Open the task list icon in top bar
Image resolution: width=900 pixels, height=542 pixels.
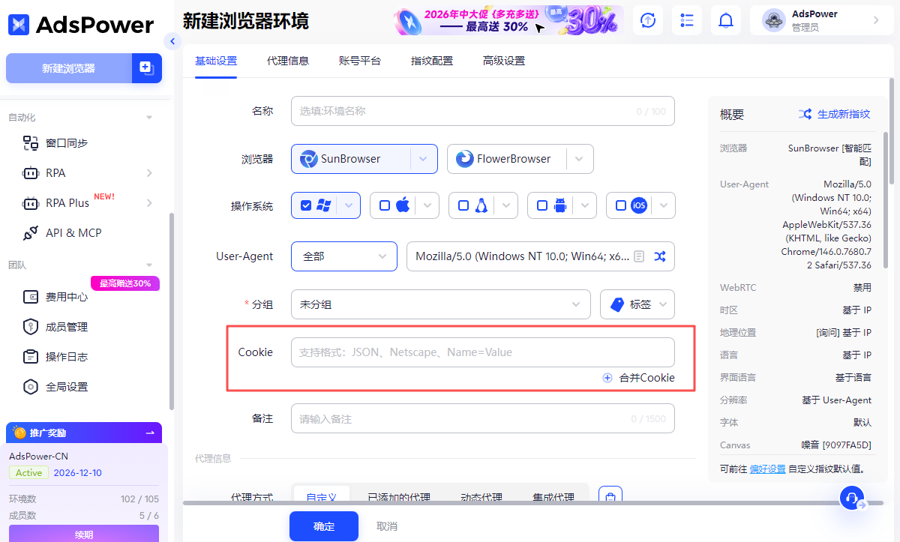click(687, 20)
